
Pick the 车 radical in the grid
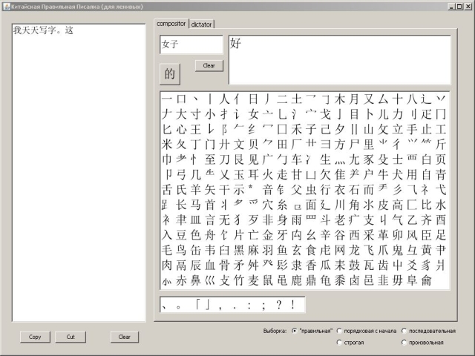tap(296, 159)
